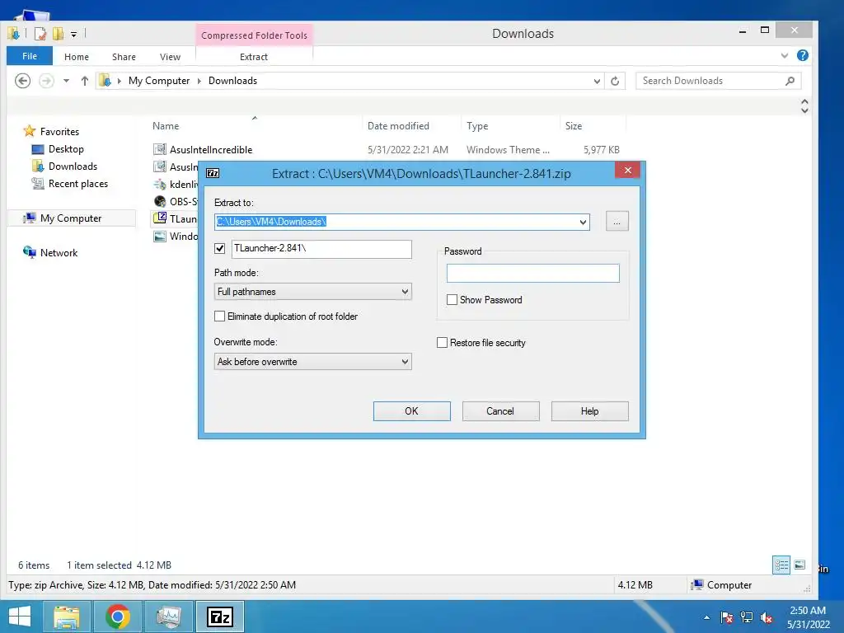Image resolution: width=844 pixels, height=633 pixels.
Task: Expand the My Computer breadcrumb arrow
Action: 199,81
